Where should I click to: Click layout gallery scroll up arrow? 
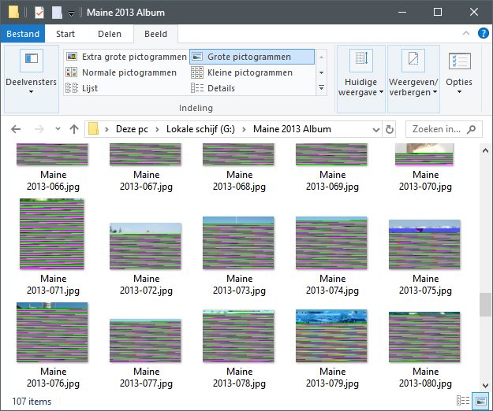coord(321,57)
